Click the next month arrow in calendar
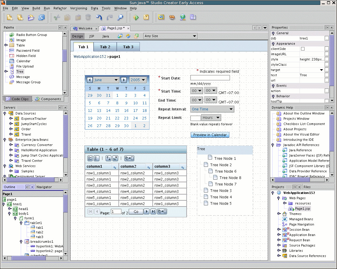 [x=123, y=80]
